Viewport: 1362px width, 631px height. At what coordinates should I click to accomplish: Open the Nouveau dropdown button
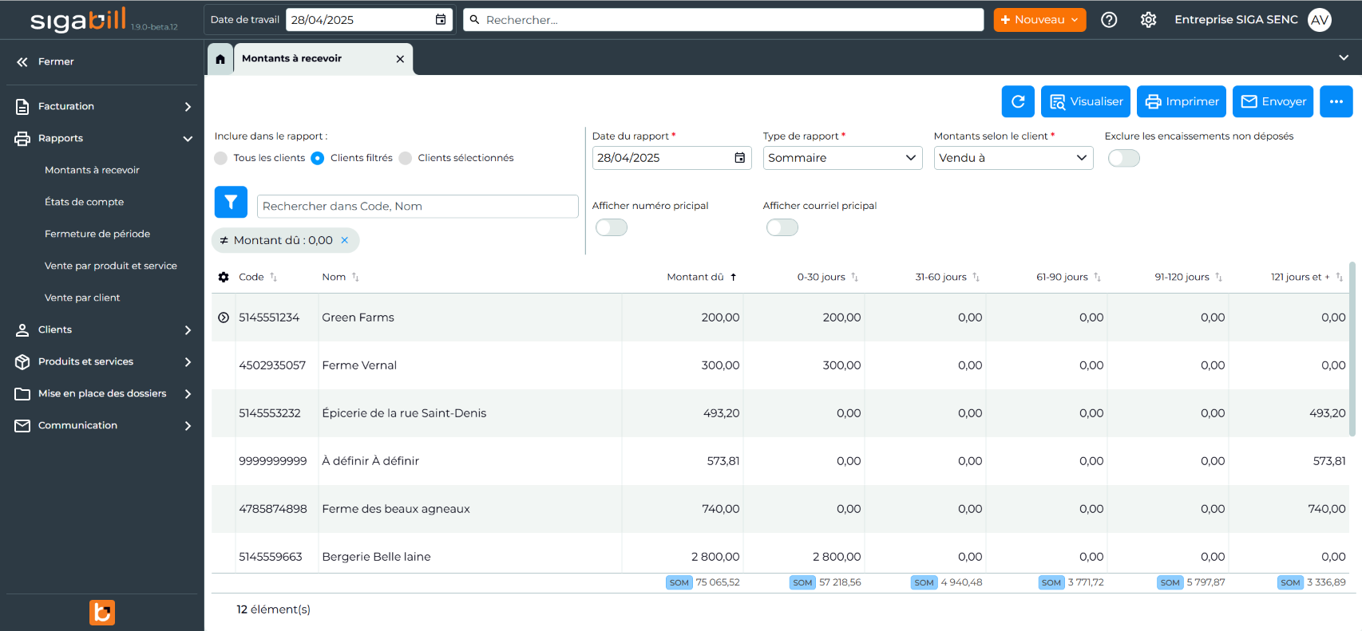coord(1039,20)
